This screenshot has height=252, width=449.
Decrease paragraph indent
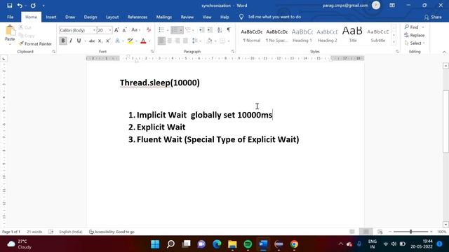(201, 29)
